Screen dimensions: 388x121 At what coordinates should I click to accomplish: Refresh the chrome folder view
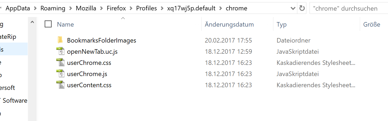302,8
